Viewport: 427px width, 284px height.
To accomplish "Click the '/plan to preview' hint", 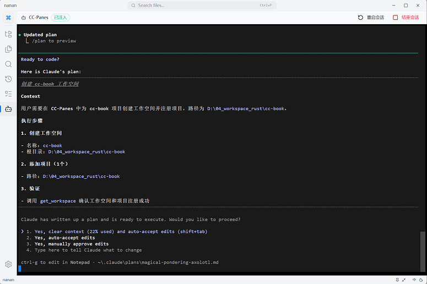I will coord(54,41).
